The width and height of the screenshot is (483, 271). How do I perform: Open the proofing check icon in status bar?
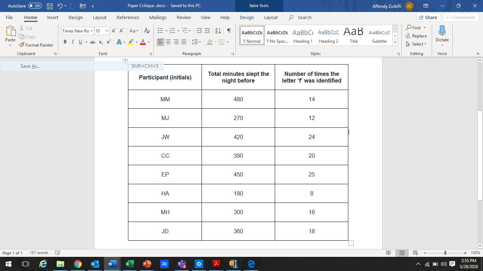58,253
